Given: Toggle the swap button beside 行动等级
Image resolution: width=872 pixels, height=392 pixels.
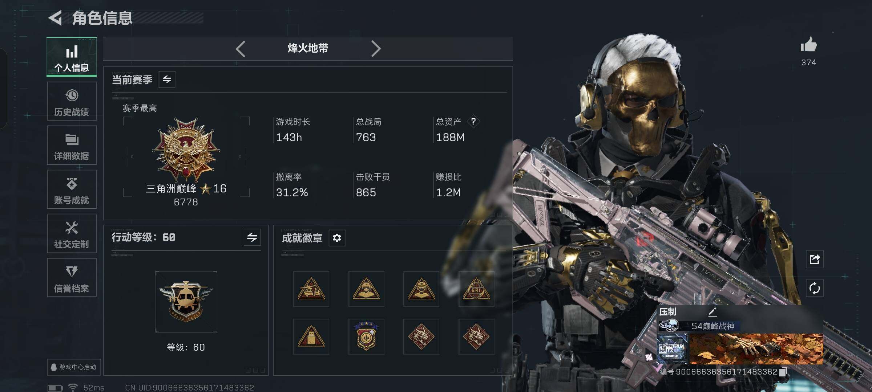Looking at the screenshot, I should click(252, 237).
